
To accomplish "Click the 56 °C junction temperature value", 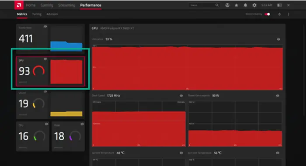I will click(218, 153).
